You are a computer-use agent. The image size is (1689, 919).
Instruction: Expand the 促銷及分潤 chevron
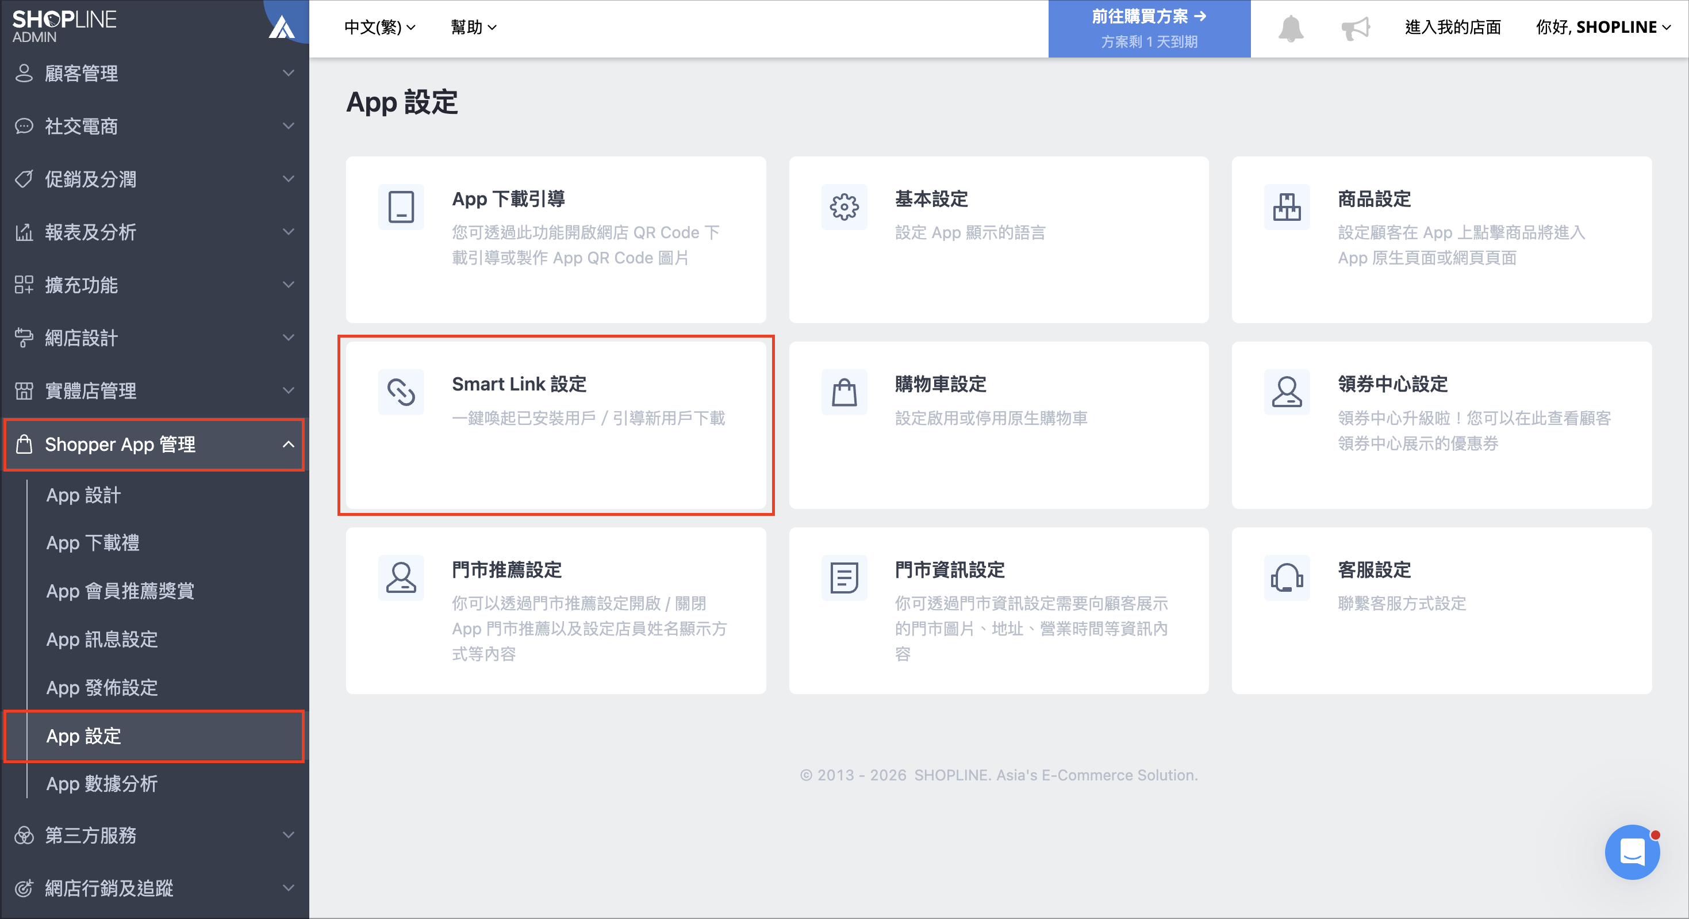[x=288, y=178]
